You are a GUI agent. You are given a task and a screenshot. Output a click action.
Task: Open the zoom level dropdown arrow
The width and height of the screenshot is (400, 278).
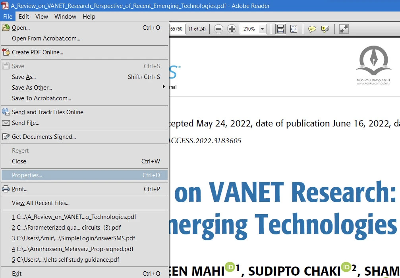[262, 29]
